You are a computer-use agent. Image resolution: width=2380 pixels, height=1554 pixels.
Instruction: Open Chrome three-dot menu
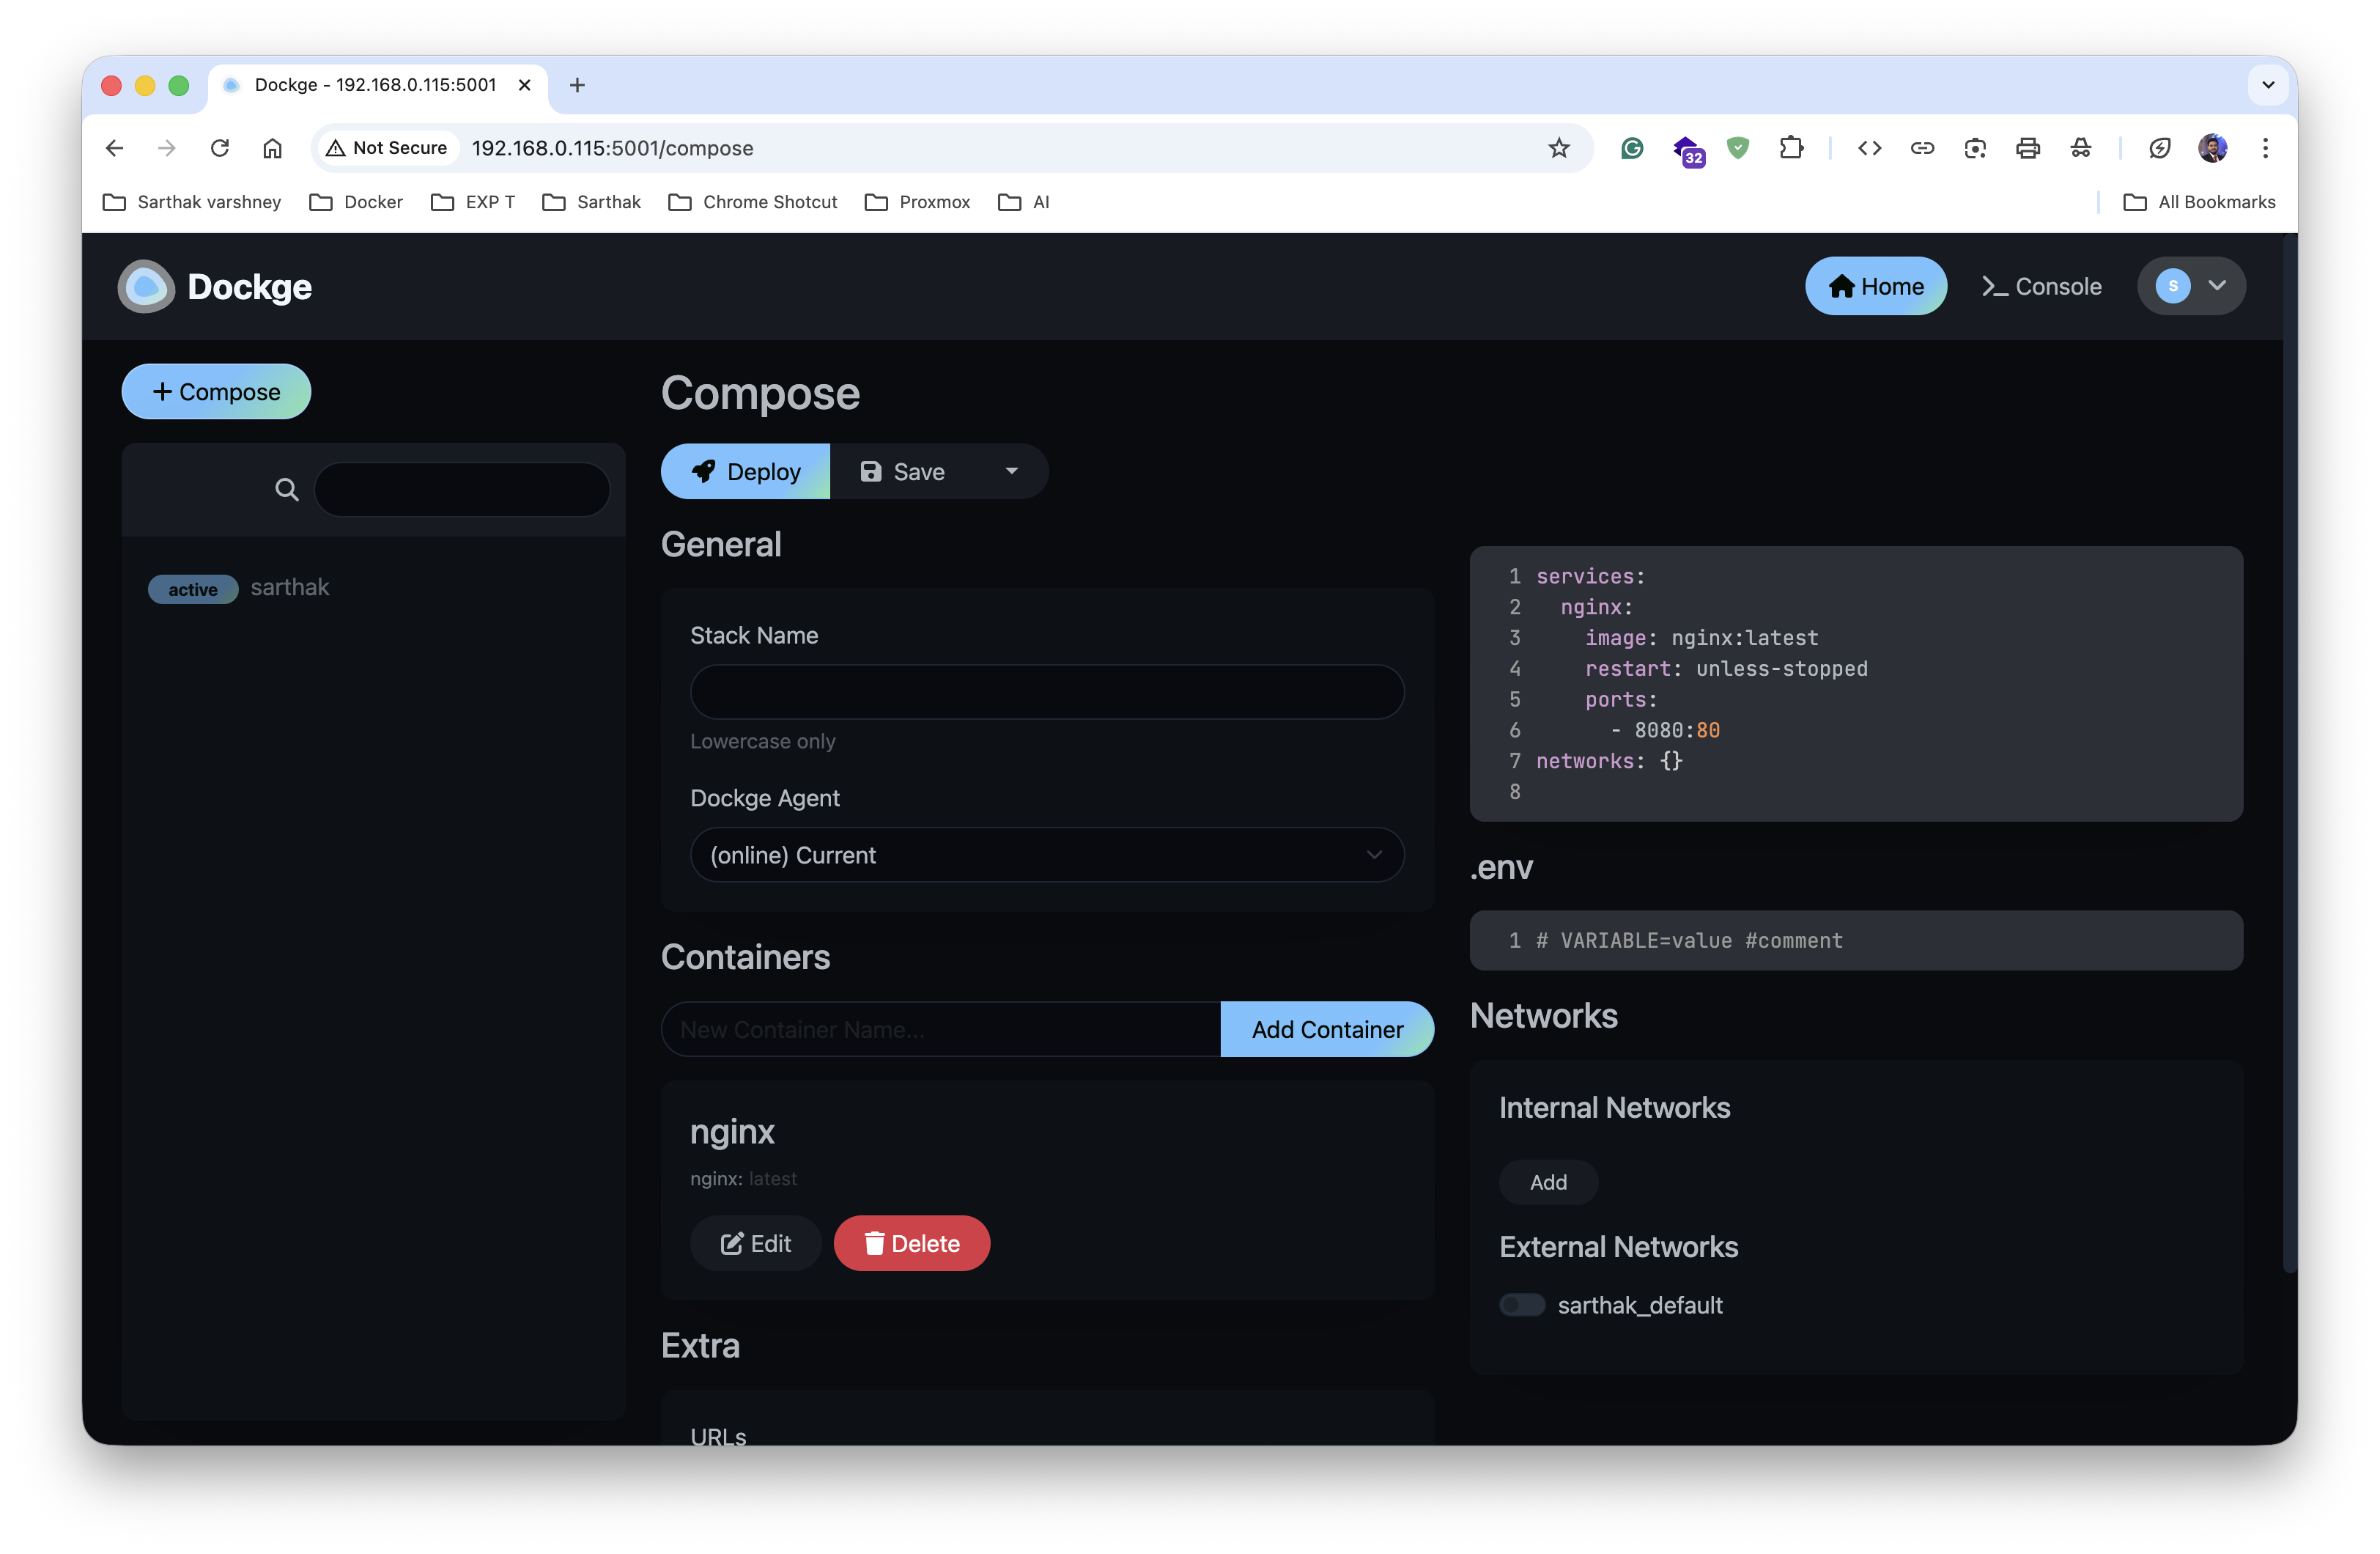click(2265, 148)
